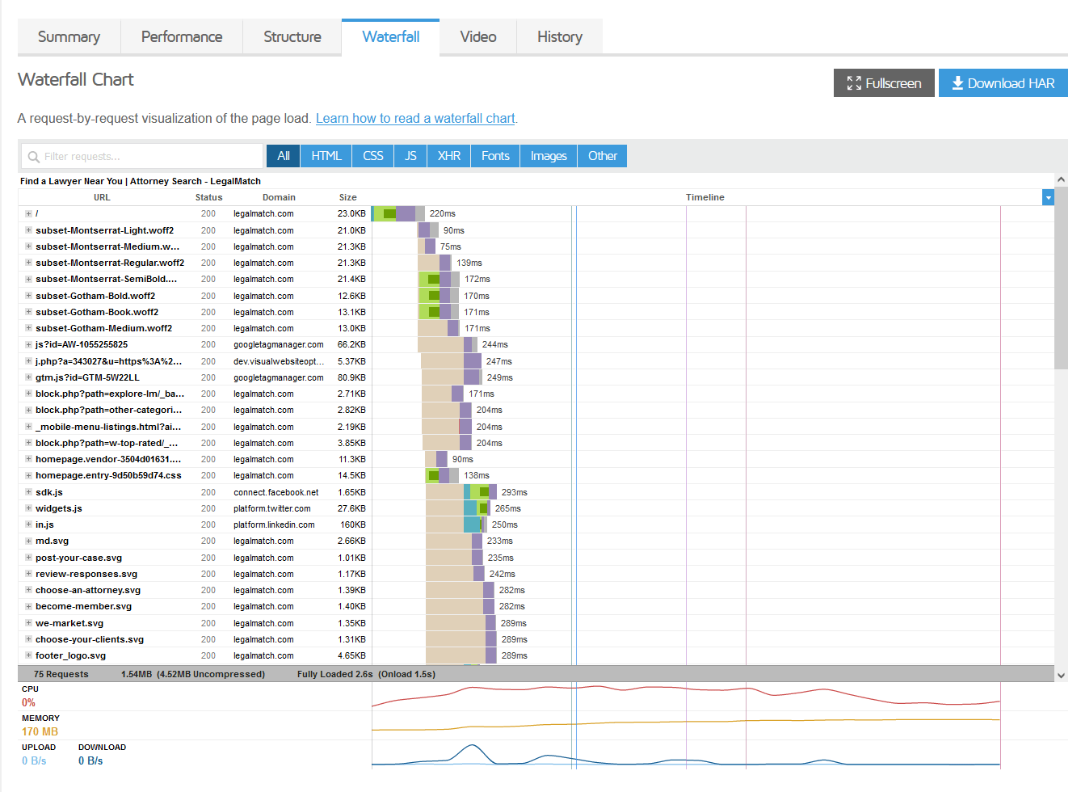Switch to the Performance tab
This screenshot has height=792, width=1081.
coord(181,36)
